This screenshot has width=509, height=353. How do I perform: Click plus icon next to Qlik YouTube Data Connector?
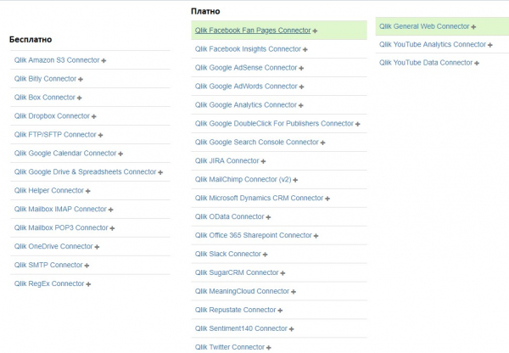click(478, 63)
